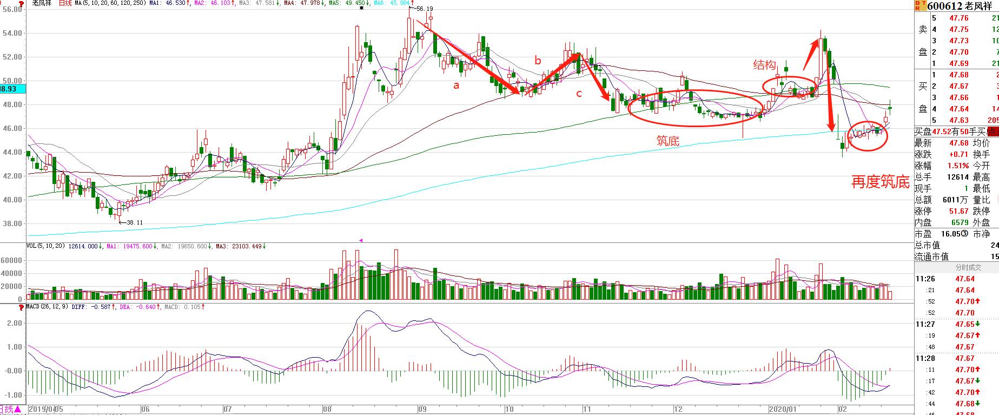
Task: Click the 买盘 buy side label
Action: (x=923, y=97)
